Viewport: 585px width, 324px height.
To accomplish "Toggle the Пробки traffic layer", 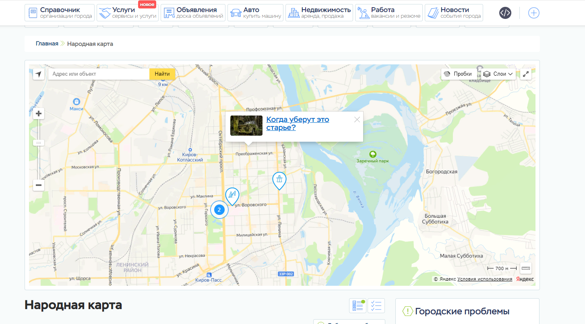I will pos(458,74).
